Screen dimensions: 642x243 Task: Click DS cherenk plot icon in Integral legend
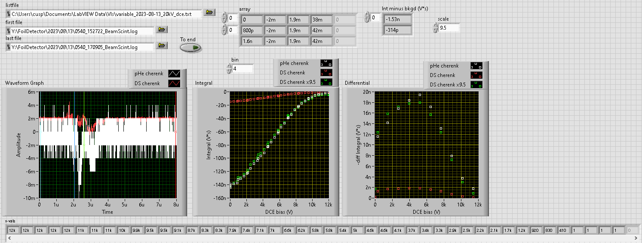tap(326, 73)
